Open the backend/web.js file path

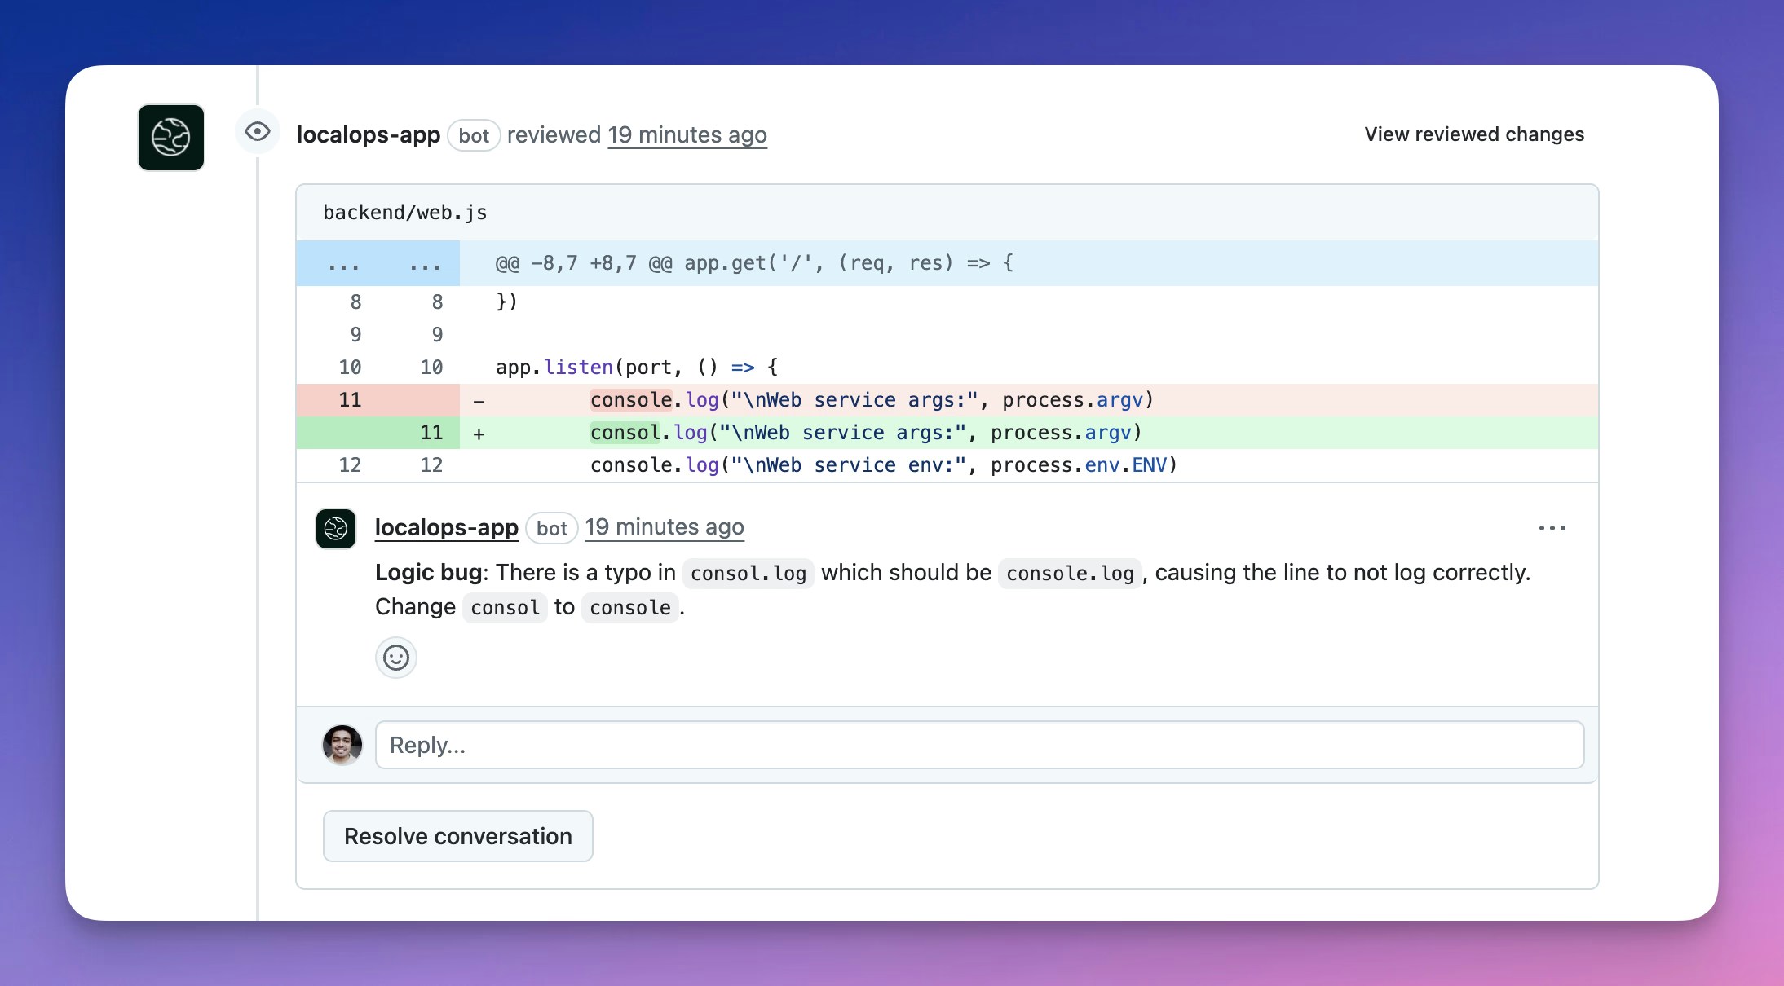click(x=405, y=213)
